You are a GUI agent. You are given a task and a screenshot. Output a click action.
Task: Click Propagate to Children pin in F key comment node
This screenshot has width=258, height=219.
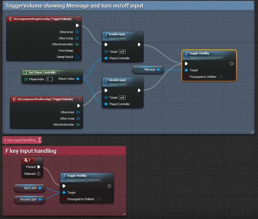pos(64,199)
